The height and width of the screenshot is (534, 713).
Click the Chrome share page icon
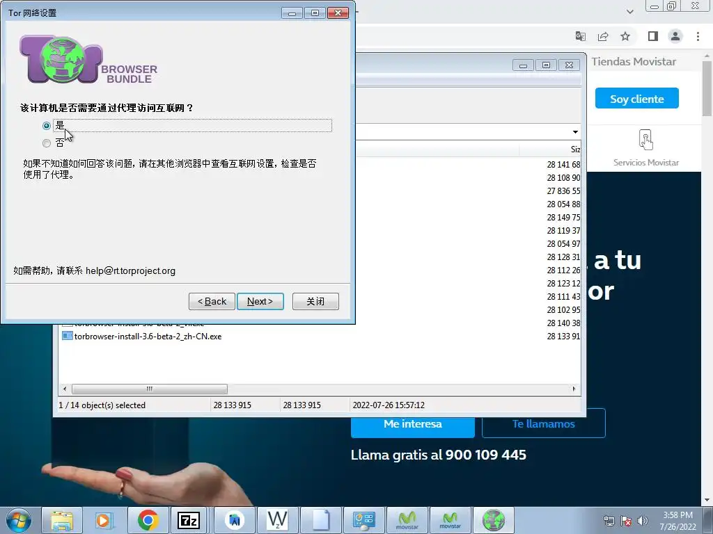point(603,36)
